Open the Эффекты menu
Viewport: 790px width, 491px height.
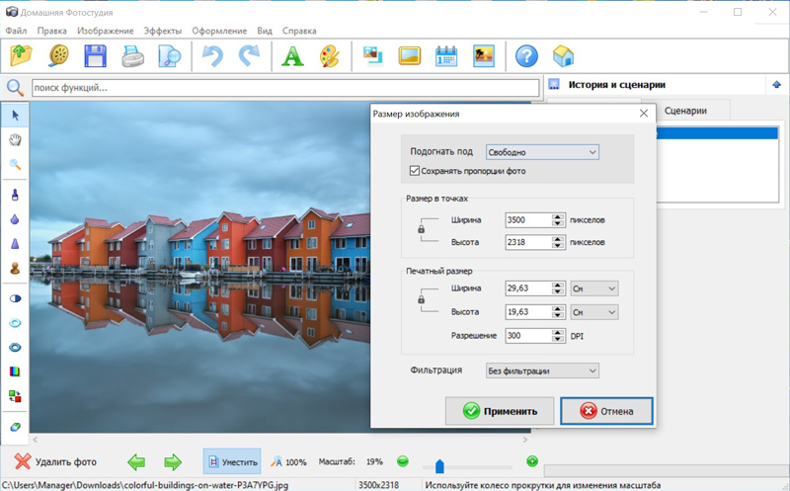point(162,31)
